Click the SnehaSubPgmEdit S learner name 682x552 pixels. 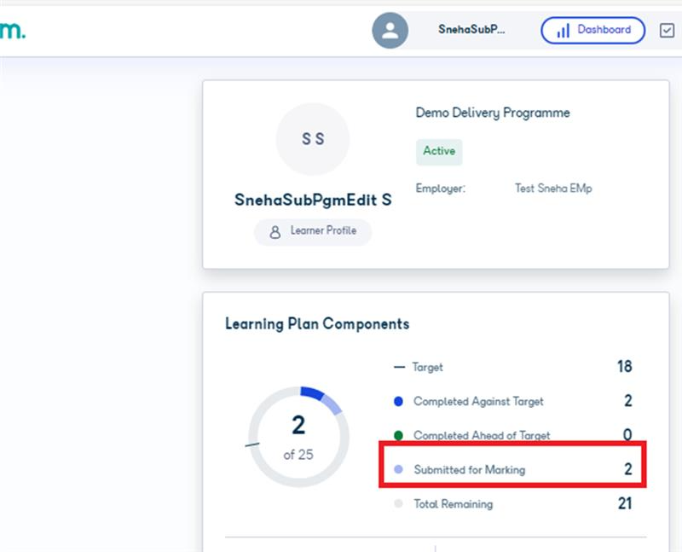(313, 200)
